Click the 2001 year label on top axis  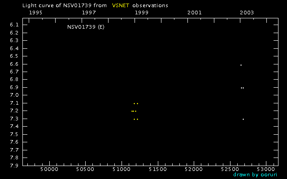[x=194, y=13]
